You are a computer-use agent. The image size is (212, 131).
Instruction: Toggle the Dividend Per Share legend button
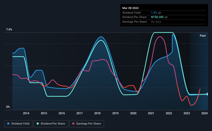[51, 124]
